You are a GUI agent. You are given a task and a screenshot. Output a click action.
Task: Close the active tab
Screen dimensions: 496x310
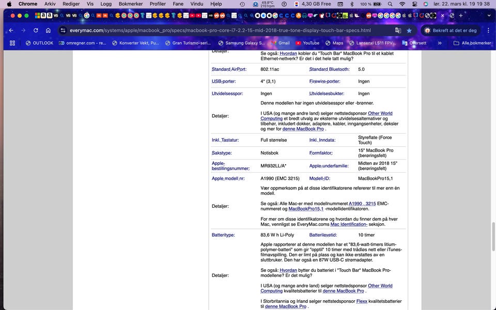pos(443,16)
